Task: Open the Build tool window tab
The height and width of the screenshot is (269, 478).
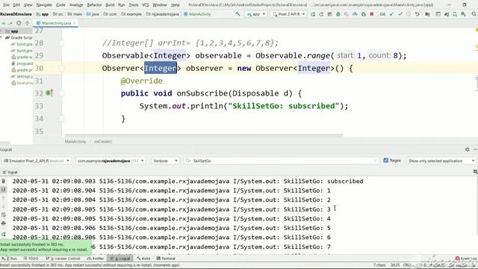Action: (143, 259)
